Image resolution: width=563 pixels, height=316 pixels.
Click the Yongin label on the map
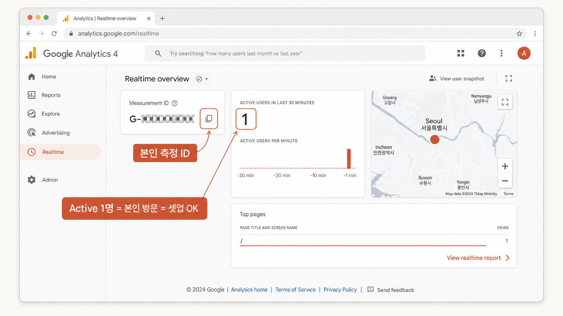(463, 185)
